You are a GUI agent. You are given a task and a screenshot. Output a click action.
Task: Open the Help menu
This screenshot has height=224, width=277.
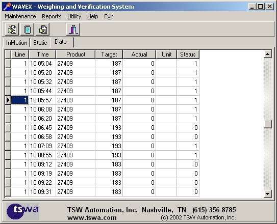click(x=92, y=16)
